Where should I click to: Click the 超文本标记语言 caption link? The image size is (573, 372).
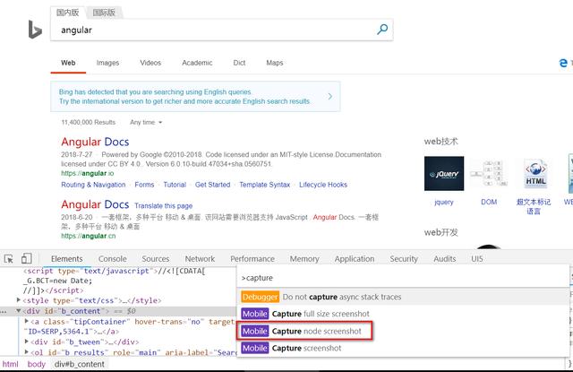tap(534, 206)
